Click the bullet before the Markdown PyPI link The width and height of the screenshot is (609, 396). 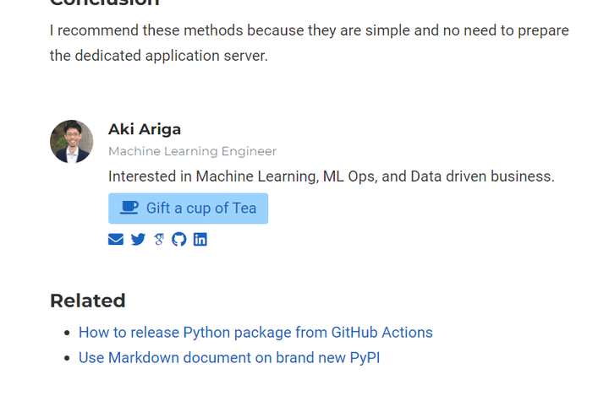[x=67, y=359]
